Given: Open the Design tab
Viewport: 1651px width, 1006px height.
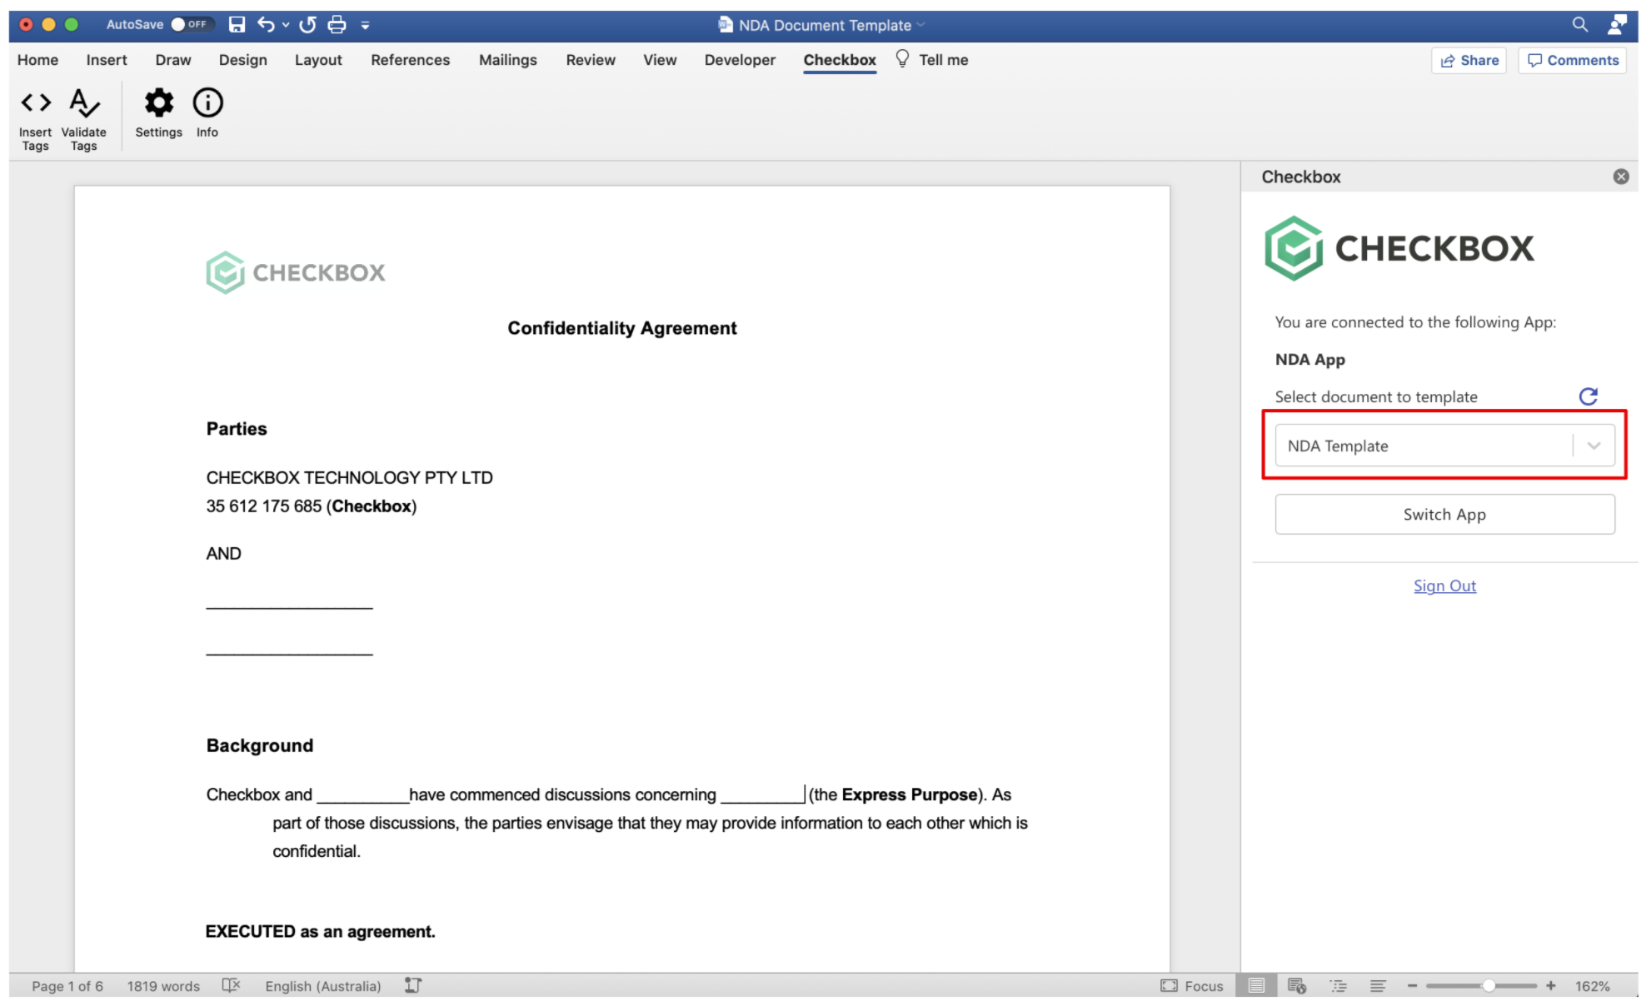Looking at the screenshot, I should 242,60.
